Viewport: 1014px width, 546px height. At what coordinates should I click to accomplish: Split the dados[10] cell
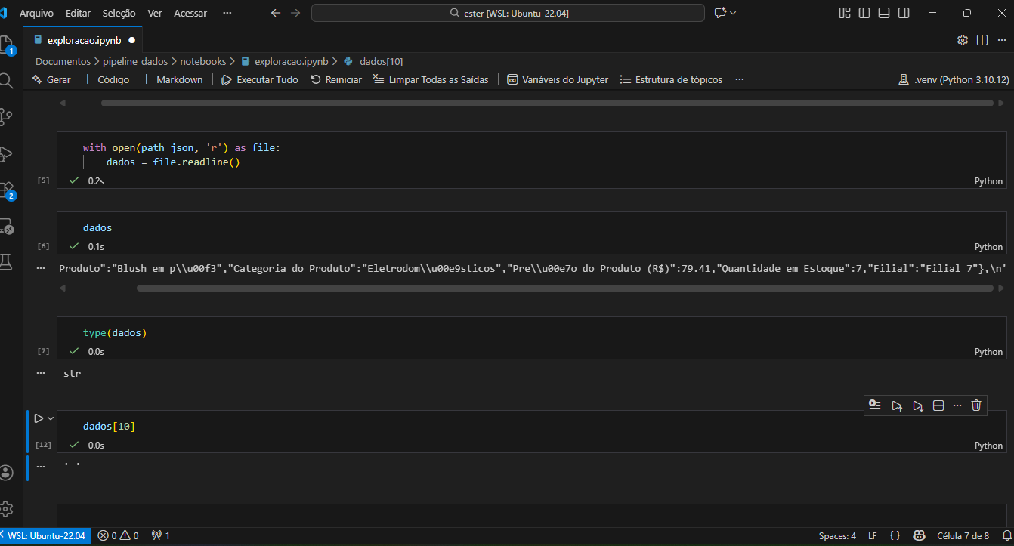pyautogui.click(x=938, y=406)
